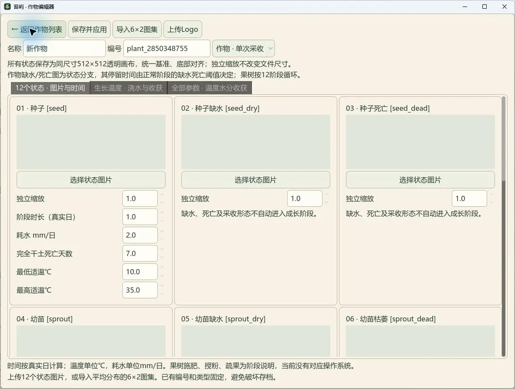Open the 生长温度 · 浇水与收获 tab
Image resolution: width=515 pixels, height=389 pixels.
pos(129,88)
